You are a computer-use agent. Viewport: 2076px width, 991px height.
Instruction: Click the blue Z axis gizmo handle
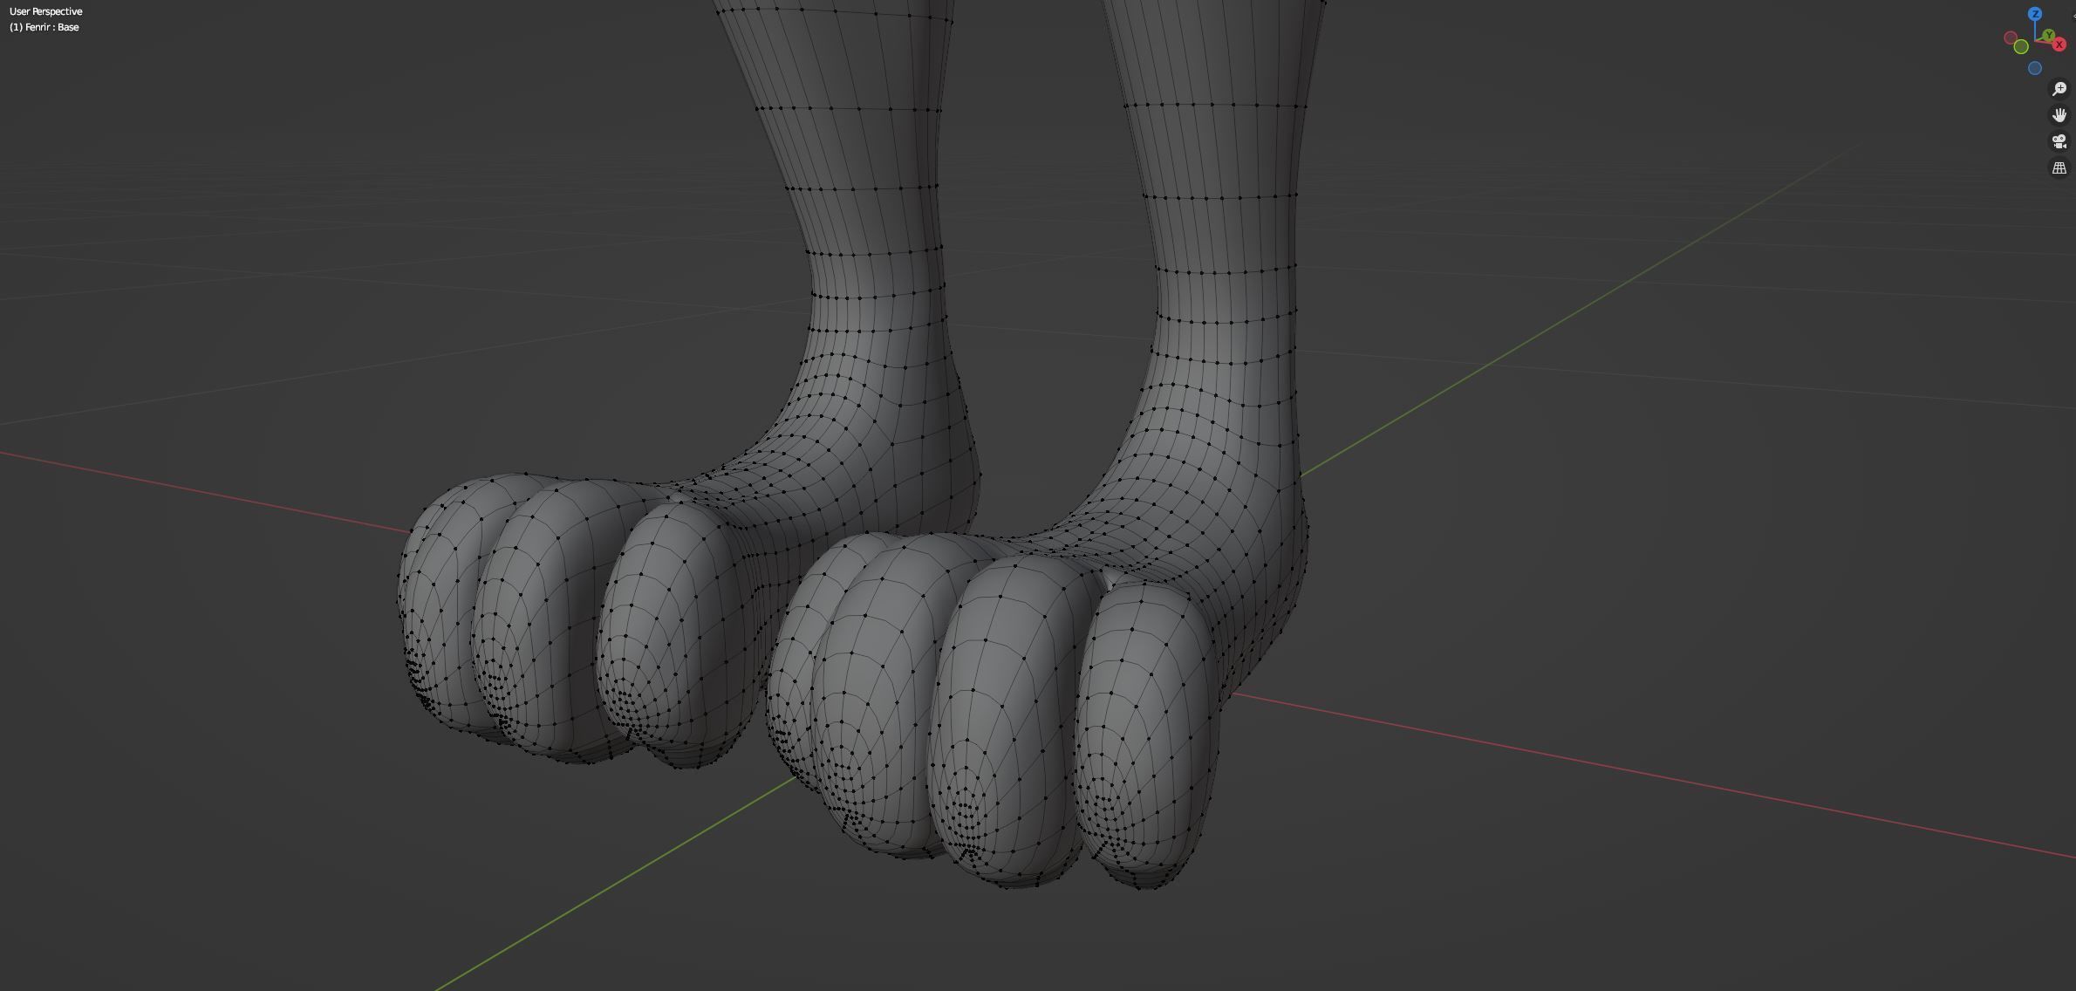pyautogui.click(x=2035, y=14)
